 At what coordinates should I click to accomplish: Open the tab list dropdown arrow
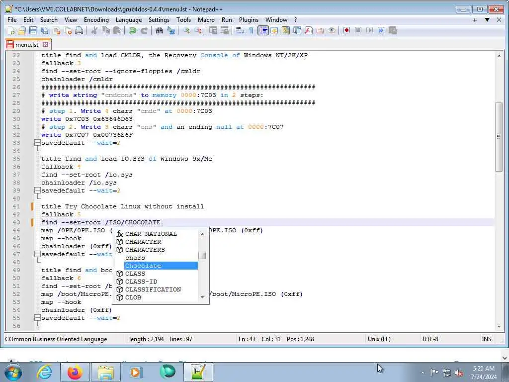487,20
